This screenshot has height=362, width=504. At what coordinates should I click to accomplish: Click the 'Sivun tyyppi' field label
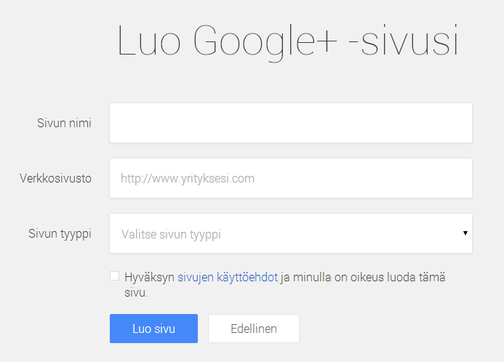click(x=60, y=234)
